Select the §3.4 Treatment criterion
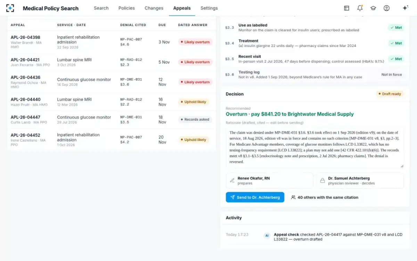 coord(315,43)
